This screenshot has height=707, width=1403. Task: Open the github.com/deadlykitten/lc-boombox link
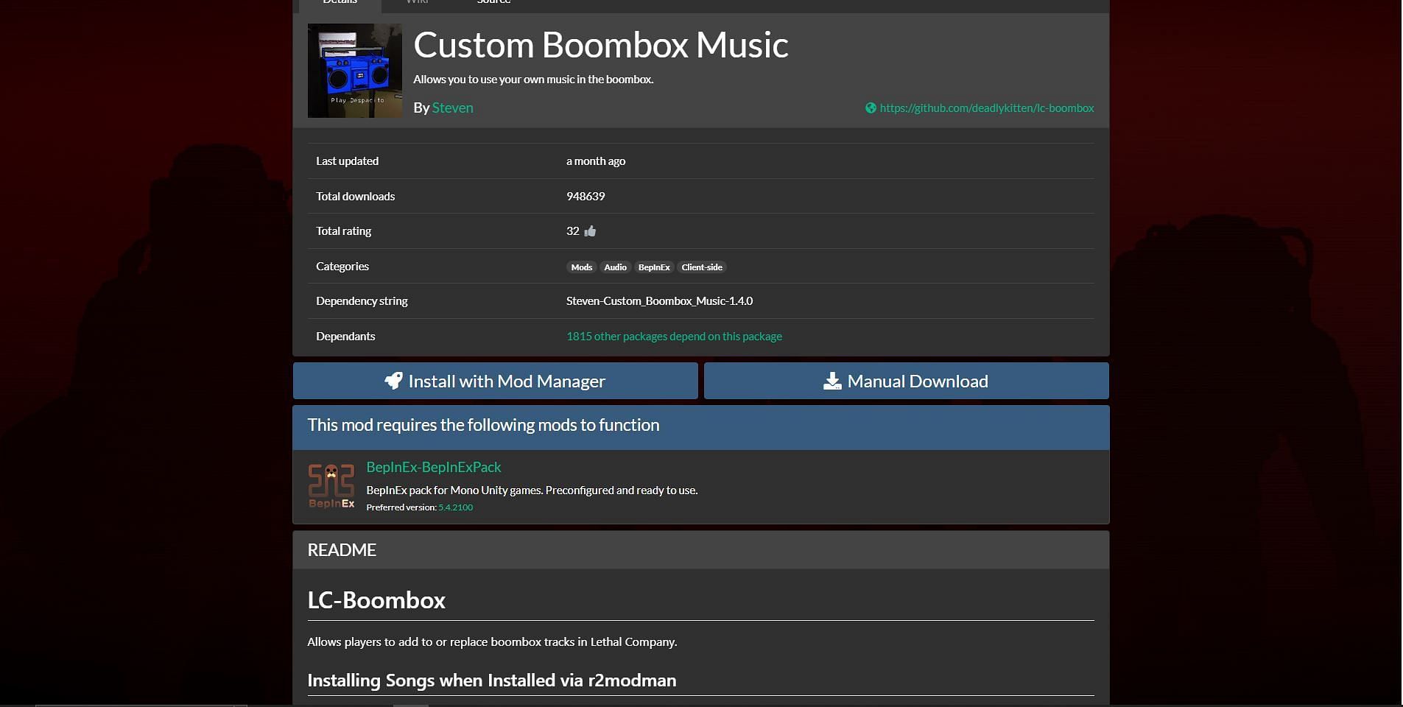[x=987, y=108]
